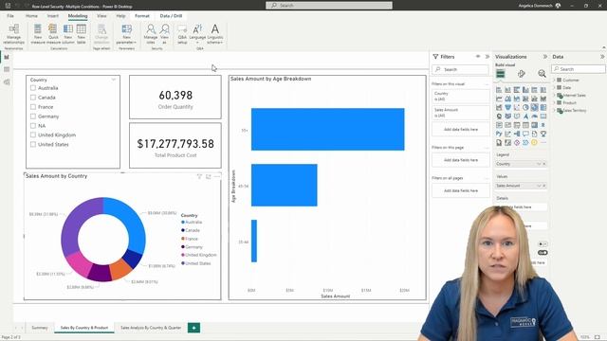Screen dimensions: 607x341
Task: Collapse the Visualizations pane with chevrons
Action: pos(545,57)
